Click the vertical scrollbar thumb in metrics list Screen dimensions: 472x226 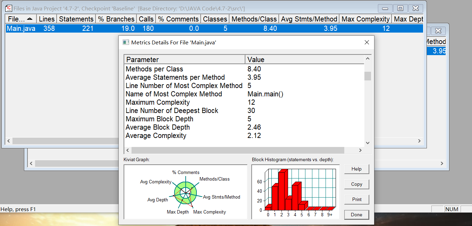coord(368,76)
